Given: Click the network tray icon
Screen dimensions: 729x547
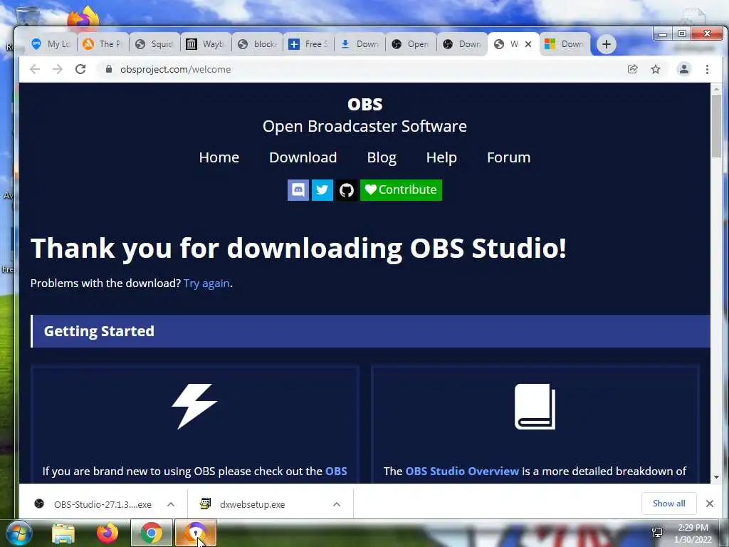Looking at the screenshot, I should pyautogui.click(x=657, y=533).
